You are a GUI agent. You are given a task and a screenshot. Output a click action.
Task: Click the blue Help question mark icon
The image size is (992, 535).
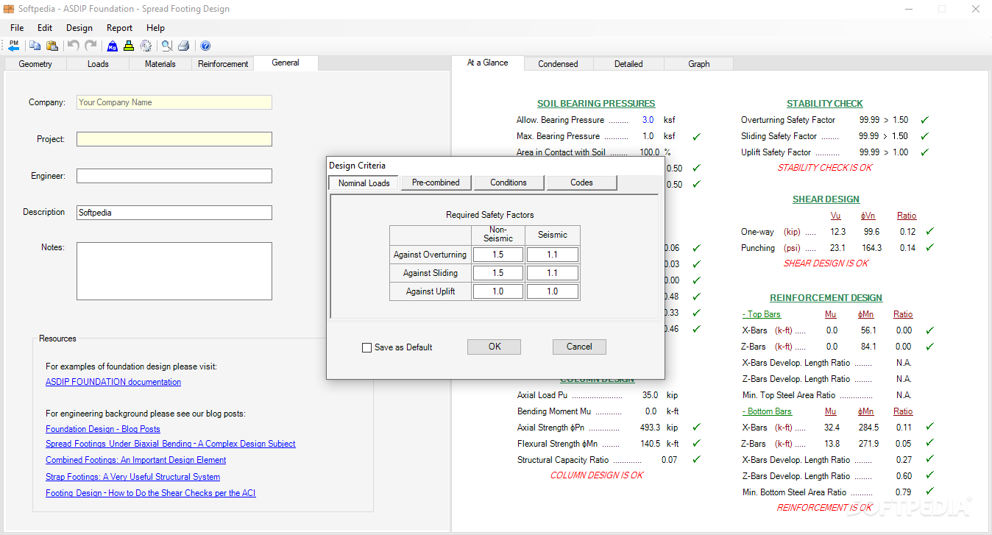[205, 46]
